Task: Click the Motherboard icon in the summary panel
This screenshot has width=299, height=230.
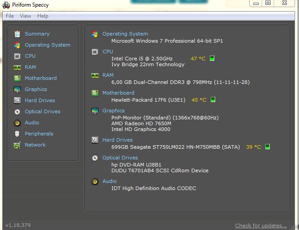Action: click(95, 93)
